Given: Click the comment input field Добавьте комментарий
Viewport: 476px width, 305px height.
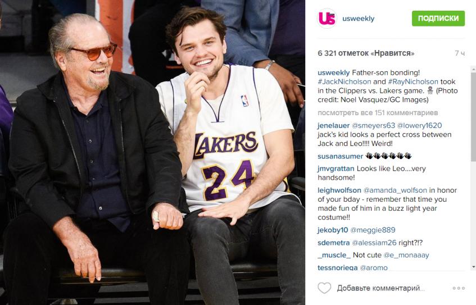Looking at the screenshot, I should coord(380,288).
